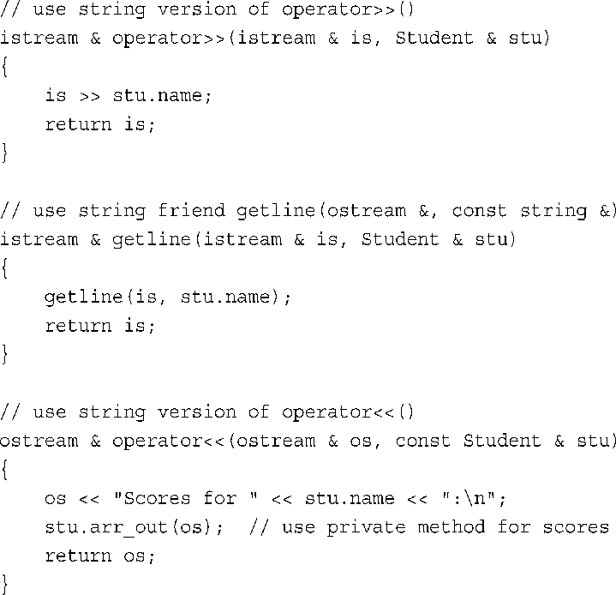The image size is (616, 595).
Task: Click the "Scores for " string literal
Action: click(185, 498)
